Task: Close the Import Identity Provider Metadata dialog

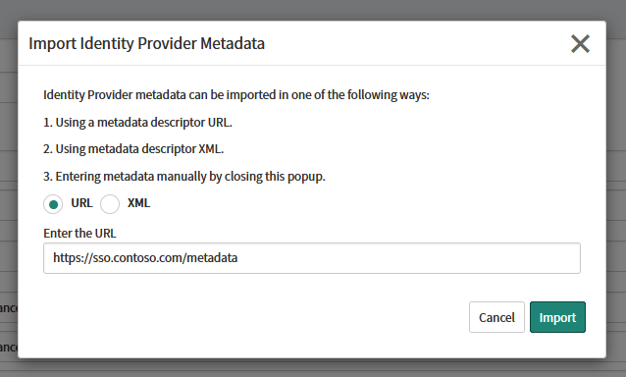Action: pyautogui.click(x=580, y=43)
